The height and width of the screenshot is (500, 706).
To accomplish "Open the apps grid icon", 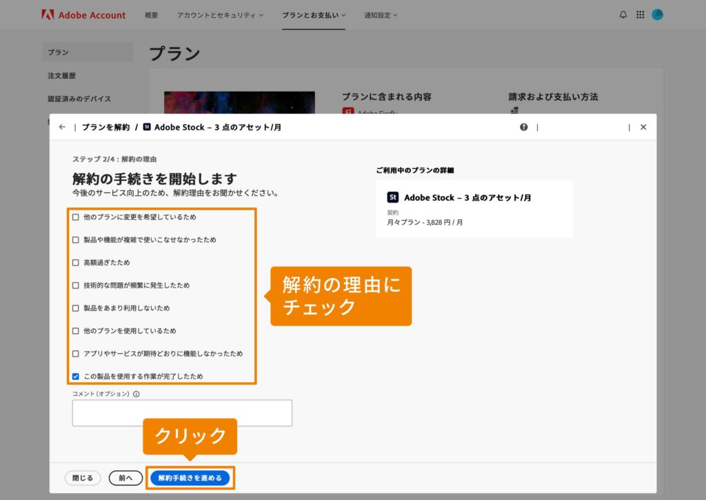I will point(641,15).
